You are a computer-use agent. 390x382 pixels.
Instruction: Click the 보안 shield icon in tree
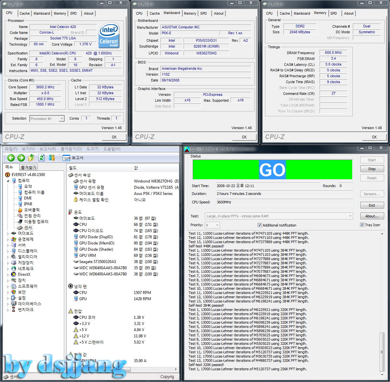(x=14, y=292)
